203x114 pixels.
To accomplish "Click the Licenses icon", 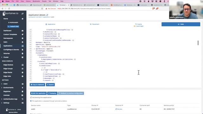I will pyautogui.click(x=23, y=95).
